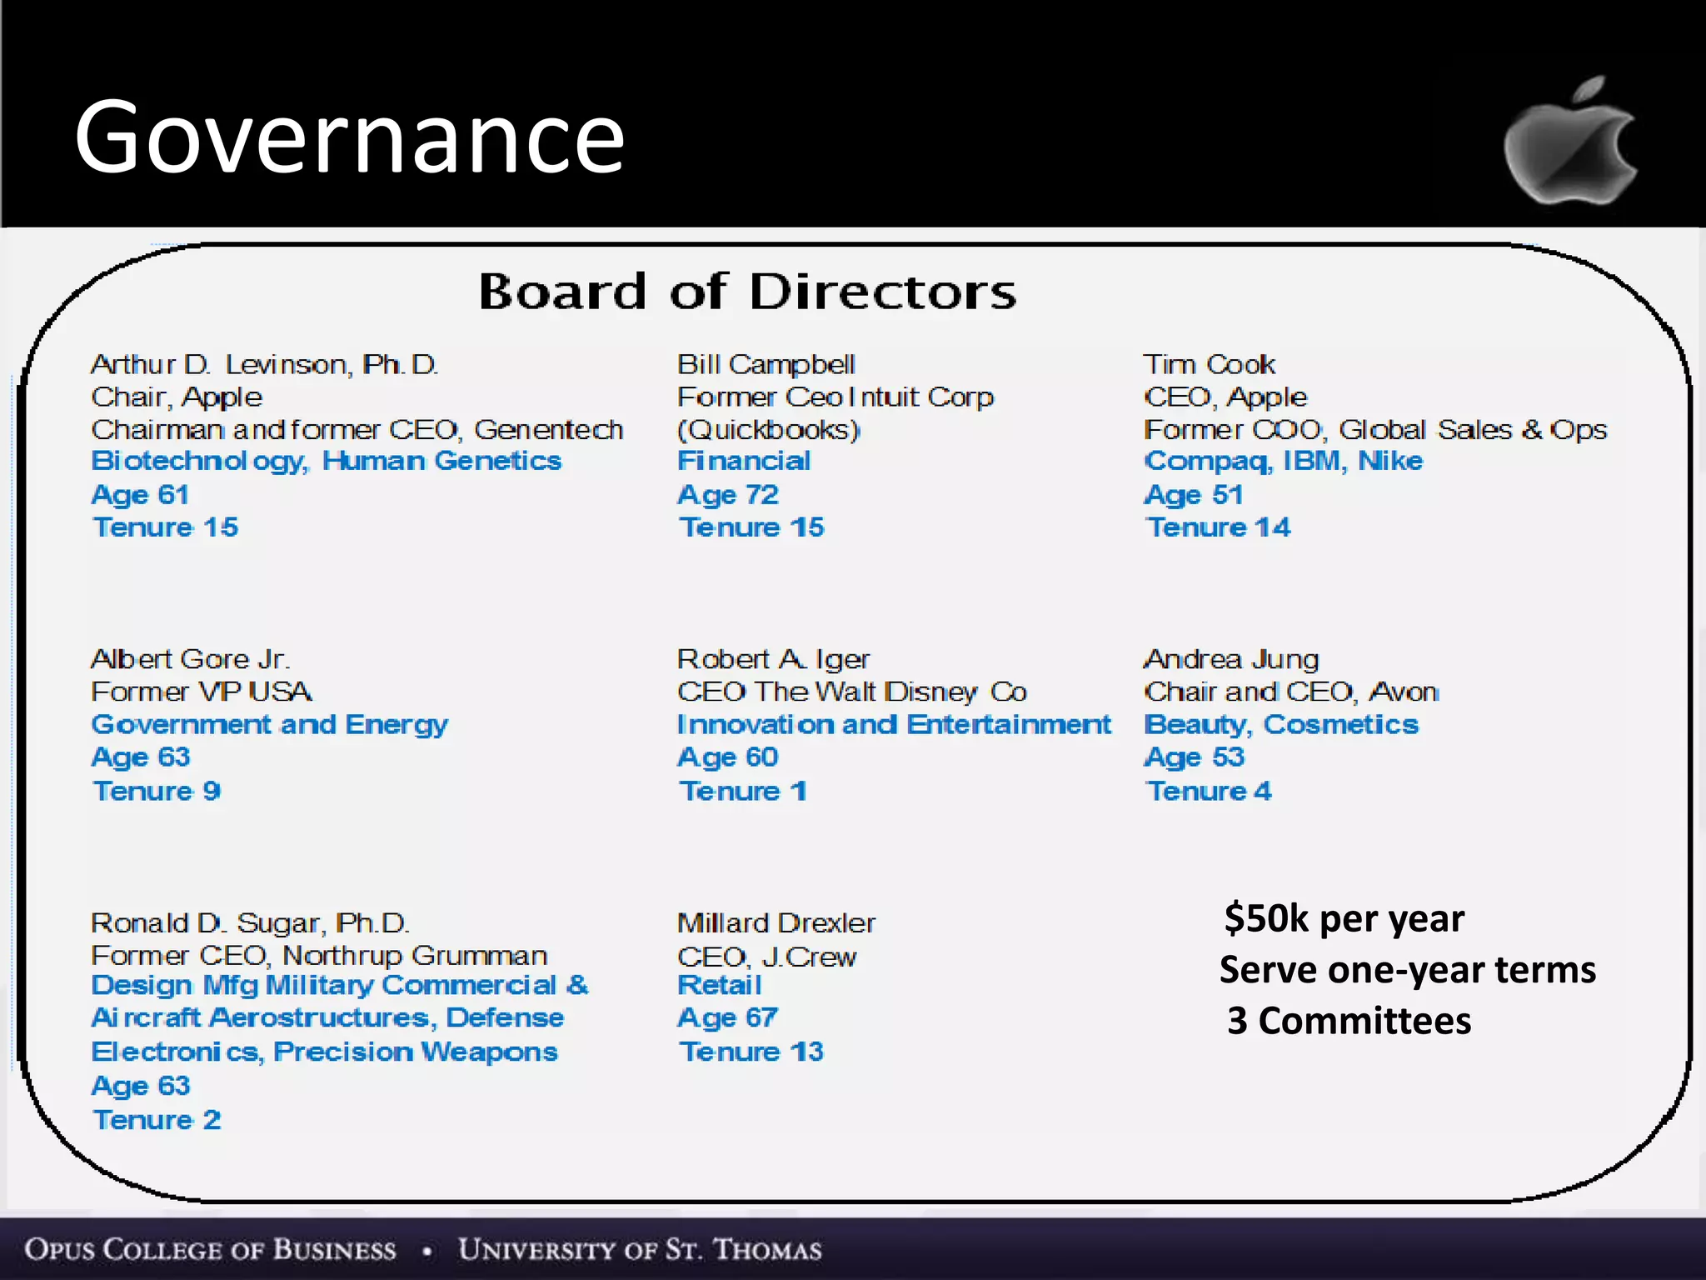Screen dimensions: 1706x1280
Task: Select the name Bill Campbell
Action: tap(766, 365)
